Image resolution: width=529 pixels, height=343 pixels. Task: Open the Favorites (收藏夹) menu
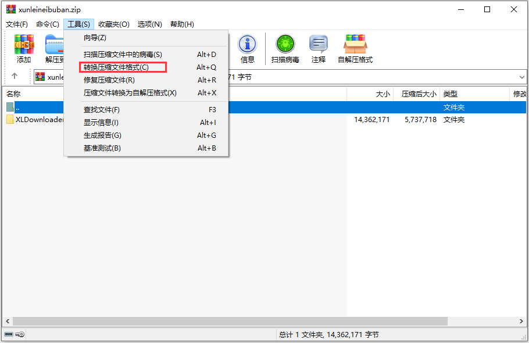(x=114, y=24)
